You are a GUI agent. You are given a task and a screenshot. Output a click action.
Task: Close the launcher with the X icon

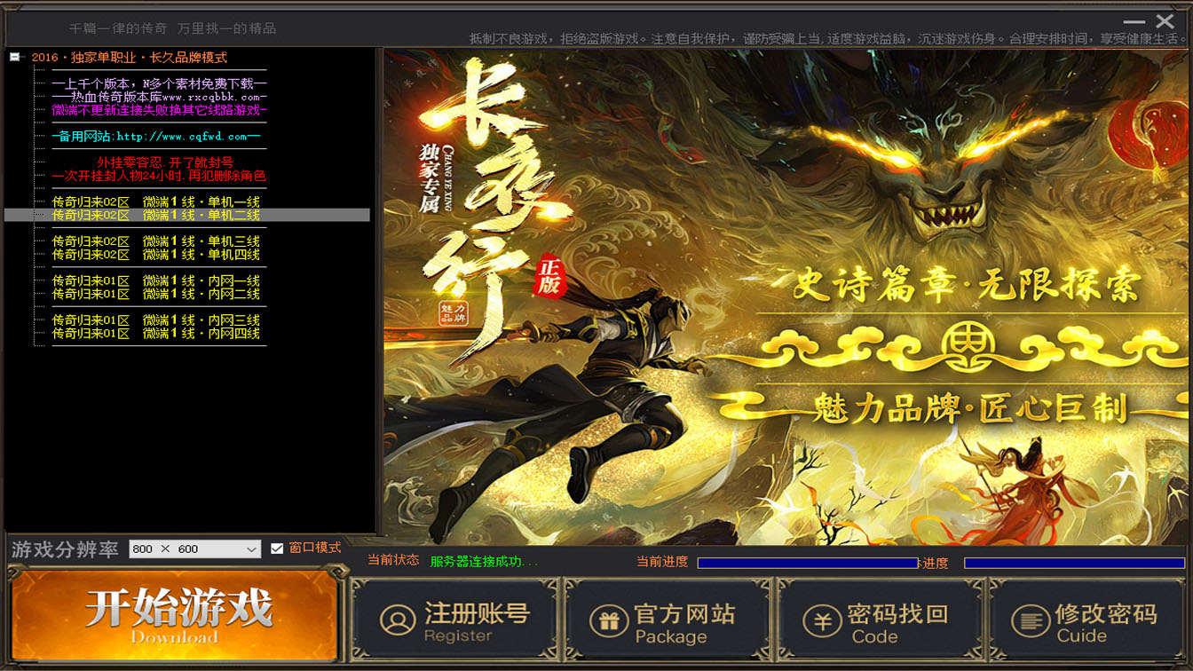(1165, 21)
